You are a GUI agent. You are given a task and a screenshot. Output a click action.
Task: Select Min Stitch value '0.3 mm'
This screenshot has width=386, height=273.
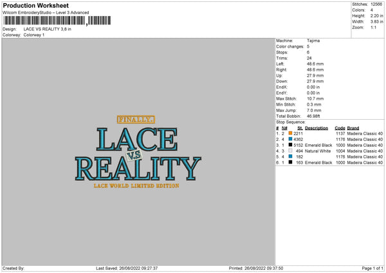(314, 104)
